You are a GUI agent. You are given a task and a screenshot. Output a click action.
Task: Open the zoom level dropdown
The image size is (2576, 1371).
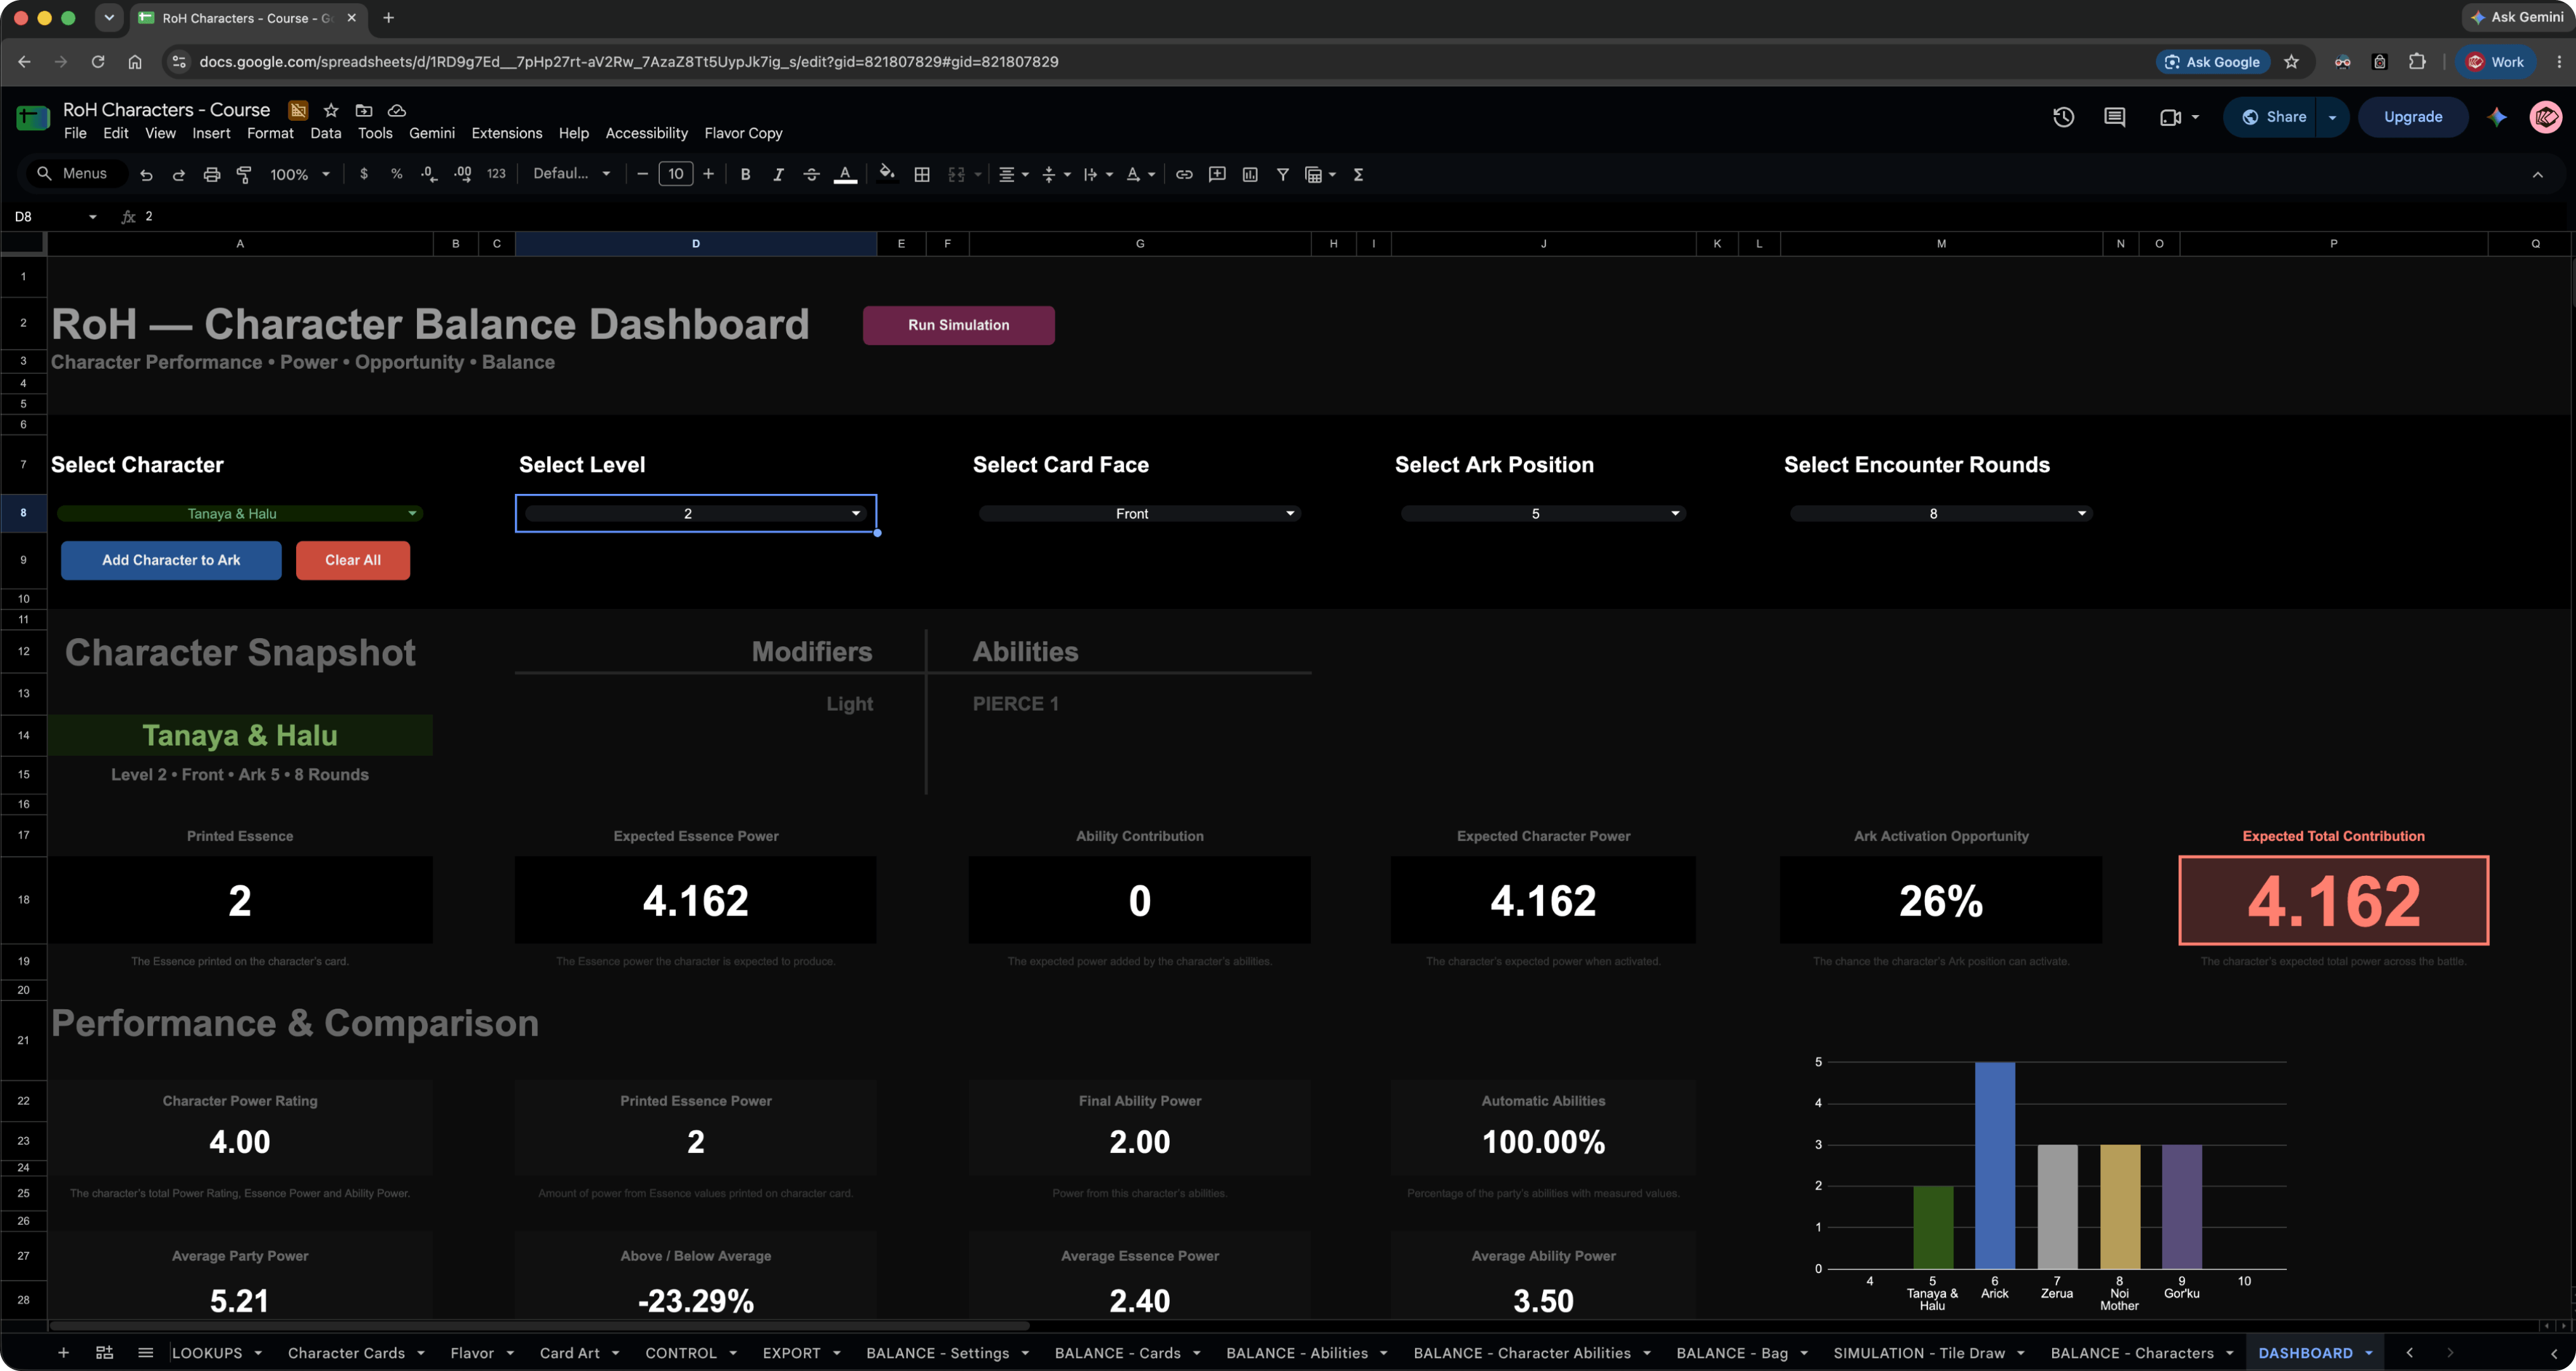coord(300,174)
